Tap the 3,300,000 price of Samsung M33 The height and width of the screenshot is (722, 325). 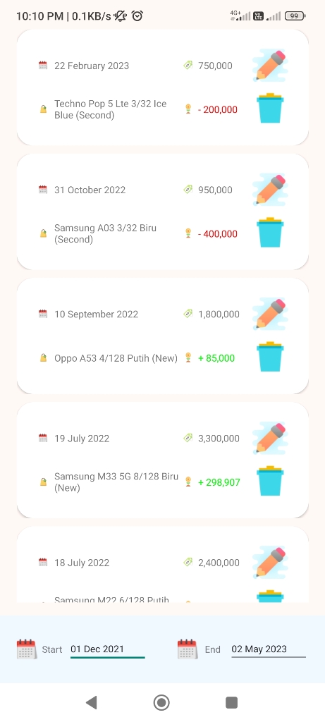[219, 439]
